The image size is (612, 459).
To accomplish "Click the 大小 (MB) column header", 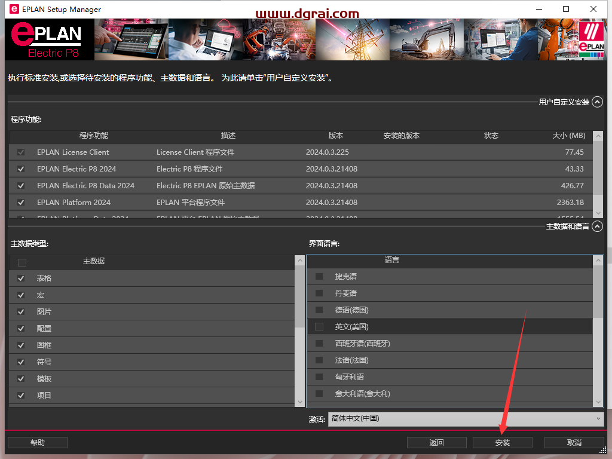I will pos(569,136).
